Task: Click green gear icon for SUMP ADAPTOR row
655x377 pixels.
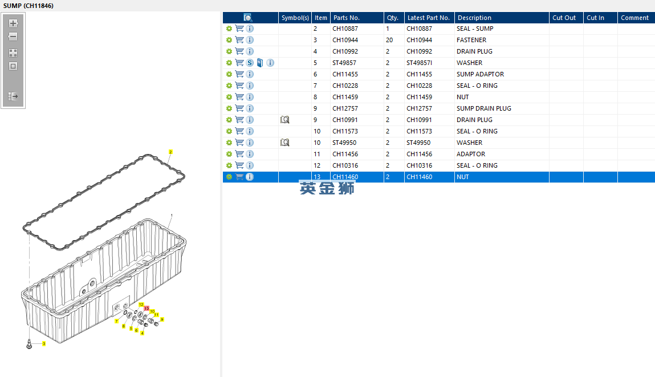Action: point(229,74)
